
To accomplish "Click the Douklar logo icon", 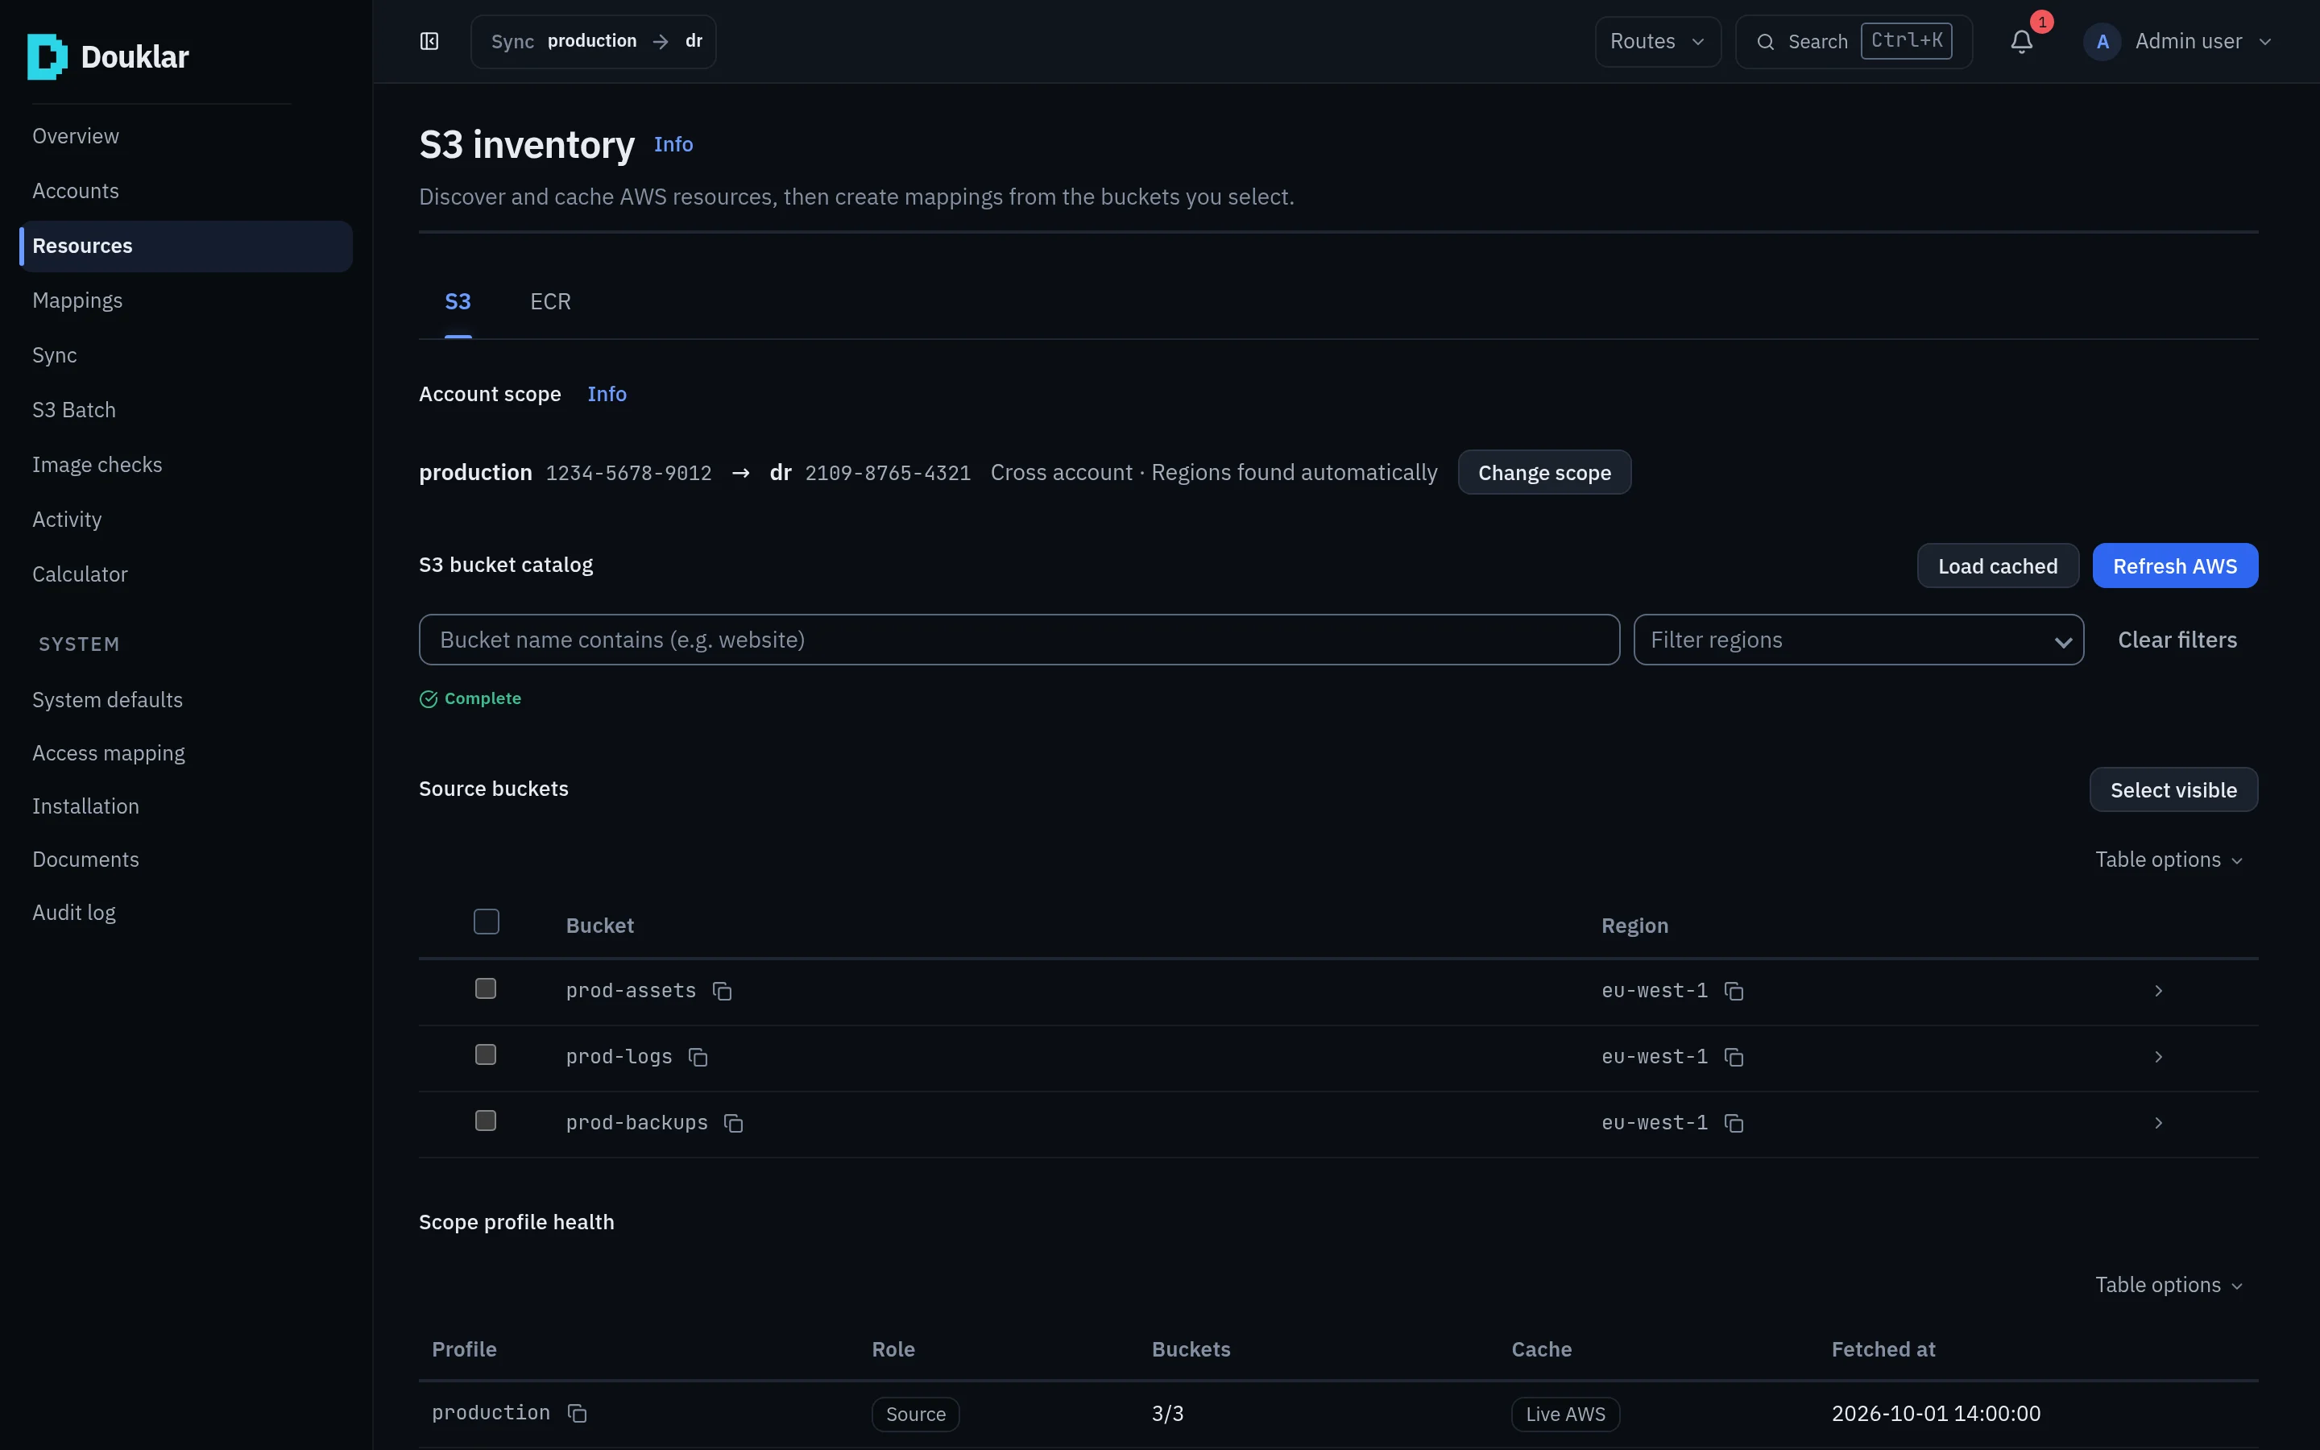I will tap(47, 56).
